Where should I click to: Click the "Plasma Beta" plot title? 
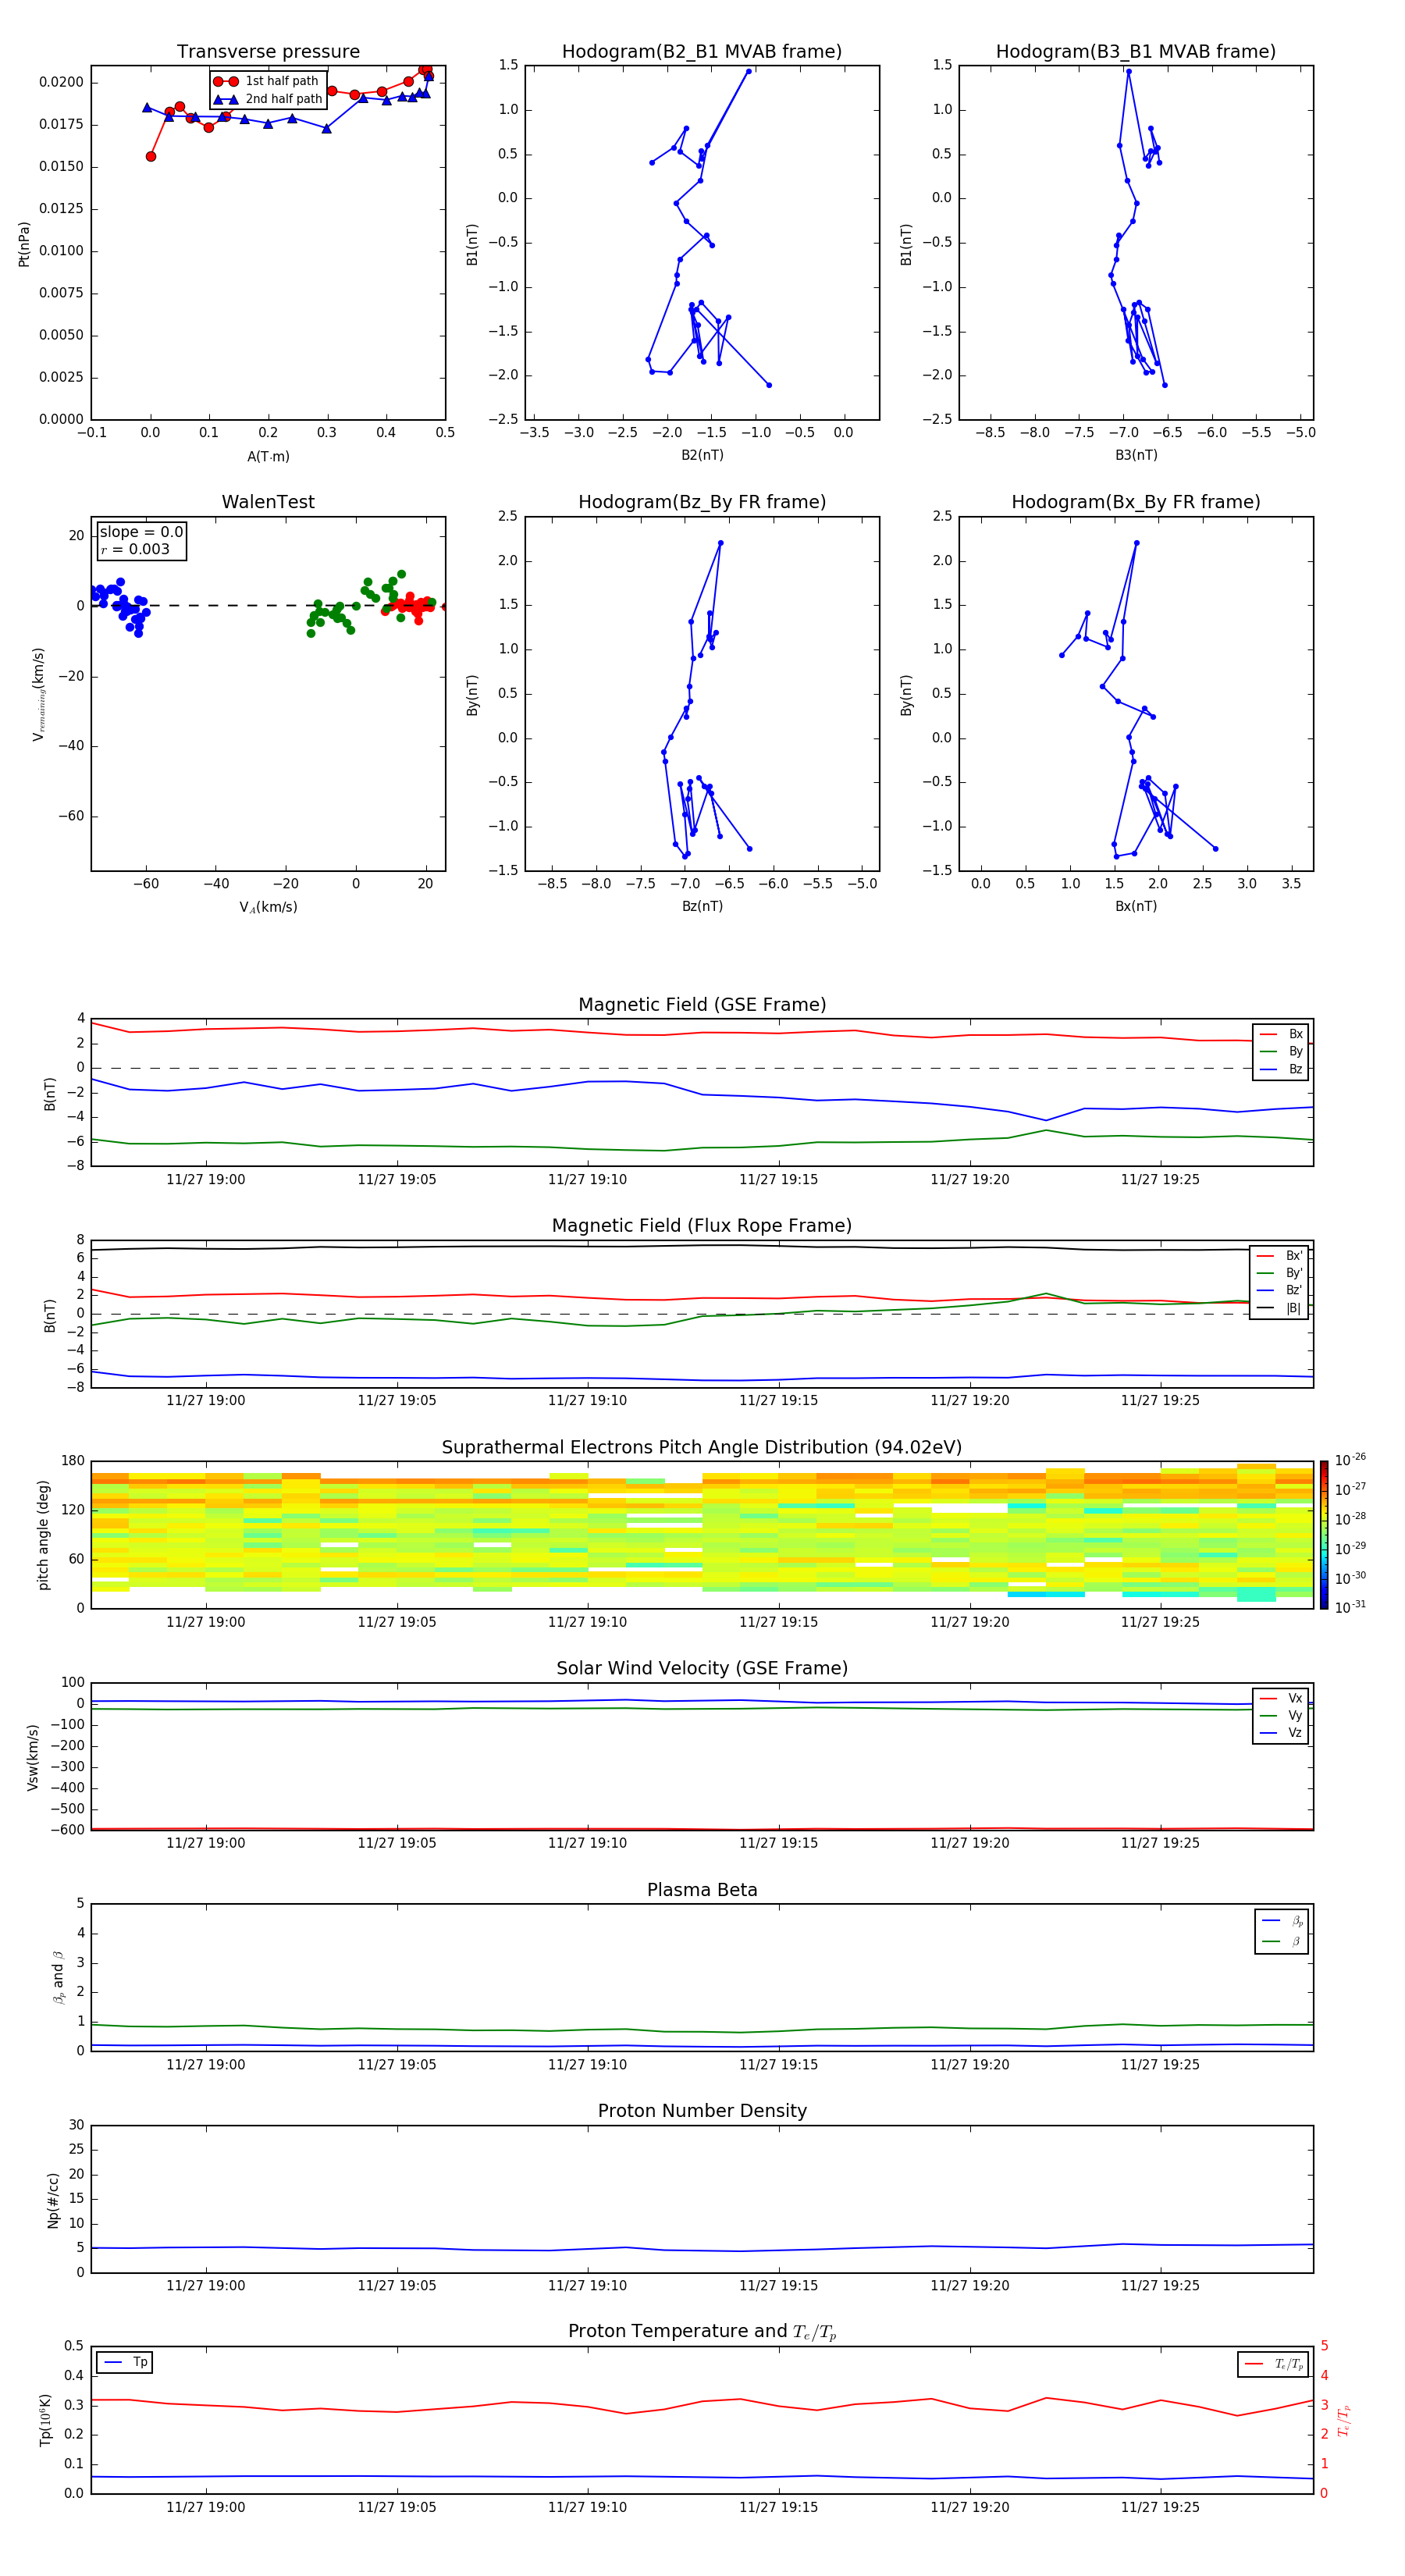click(701, 1890)
